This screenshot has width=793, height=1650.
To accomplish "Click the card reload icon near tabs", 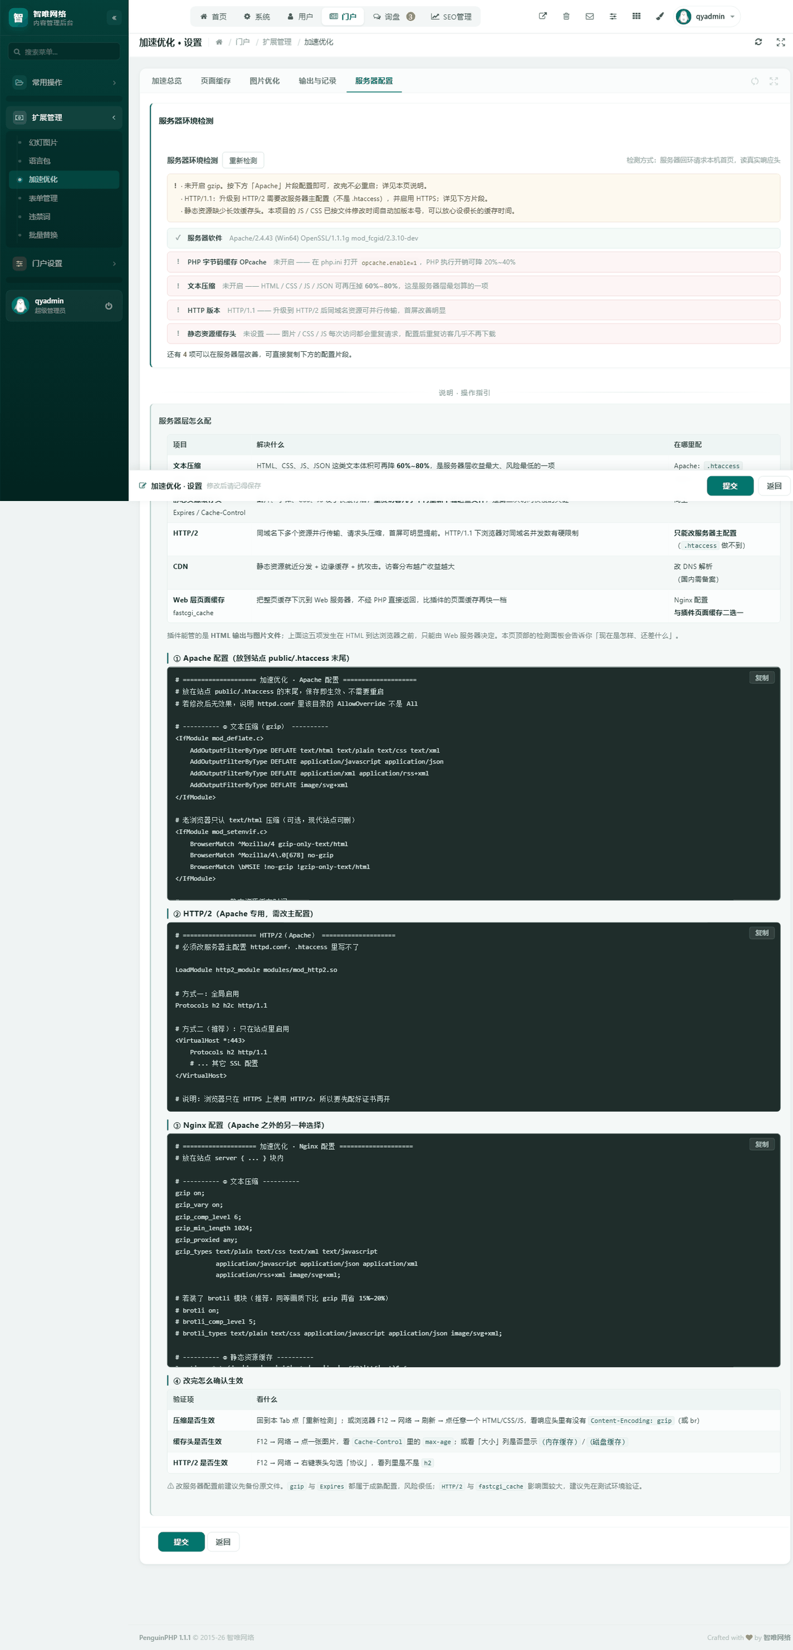I will (x=755, y=81).
